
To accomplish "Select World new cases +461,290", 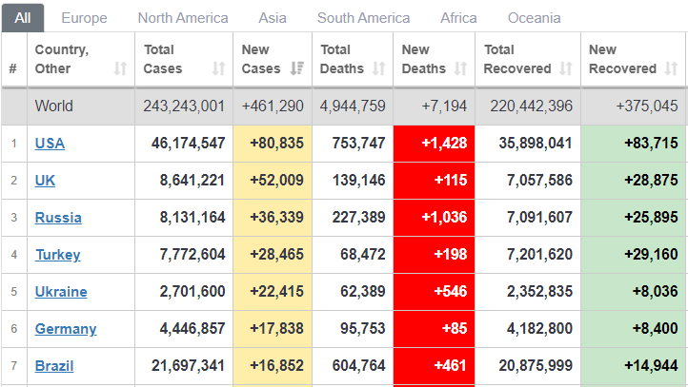I will [273, 106].
